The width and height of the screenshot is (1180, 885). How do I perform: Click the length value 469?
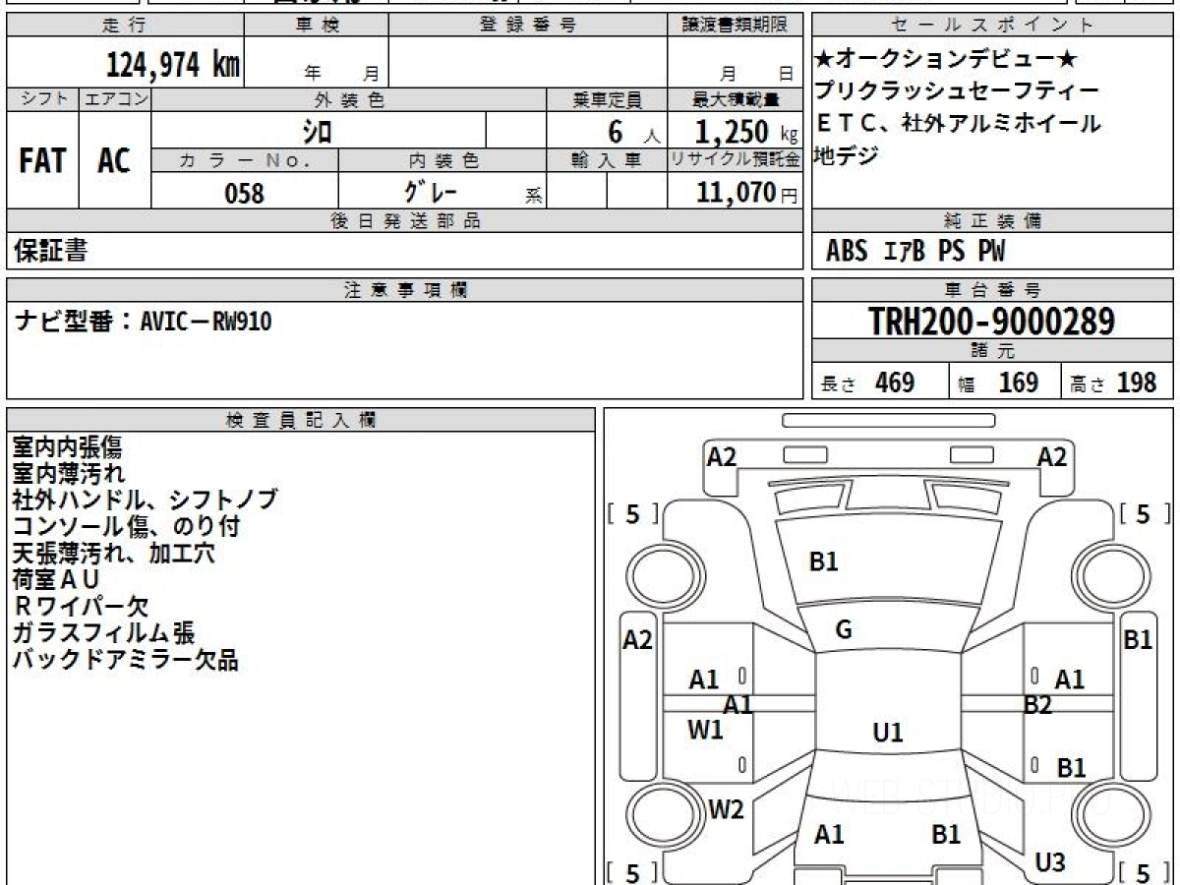[x=895, y=383]
